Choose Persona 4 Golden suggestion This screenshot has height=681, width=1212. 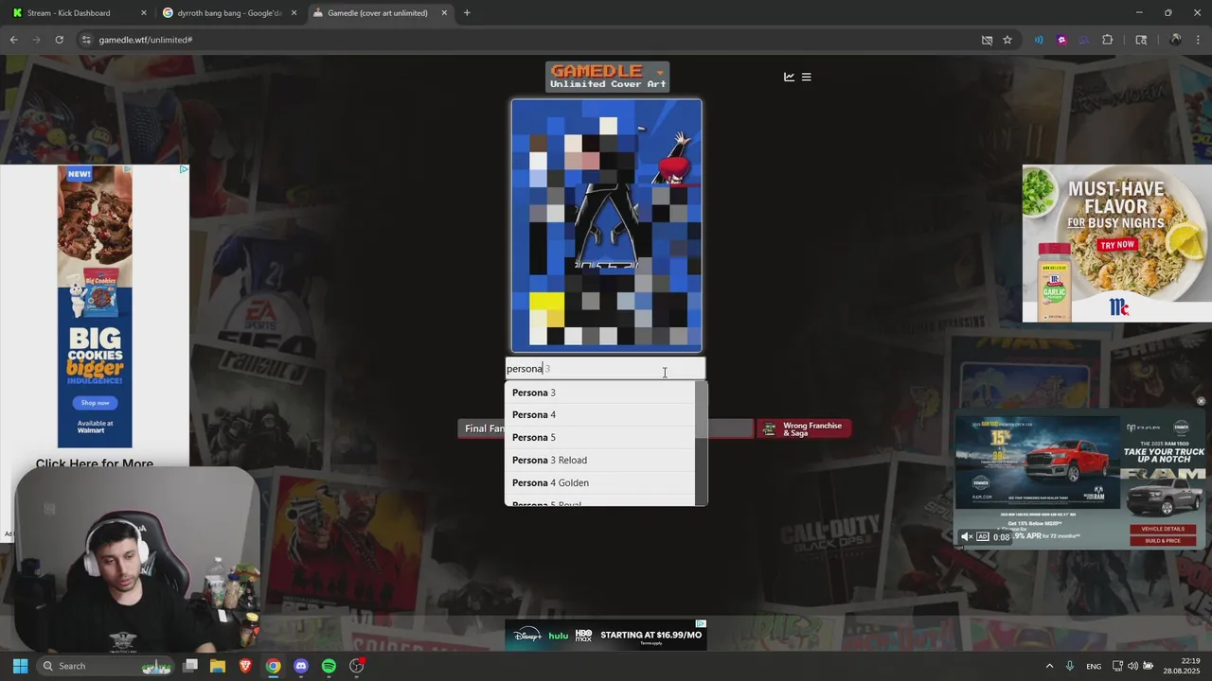click(x=600, y=482)
